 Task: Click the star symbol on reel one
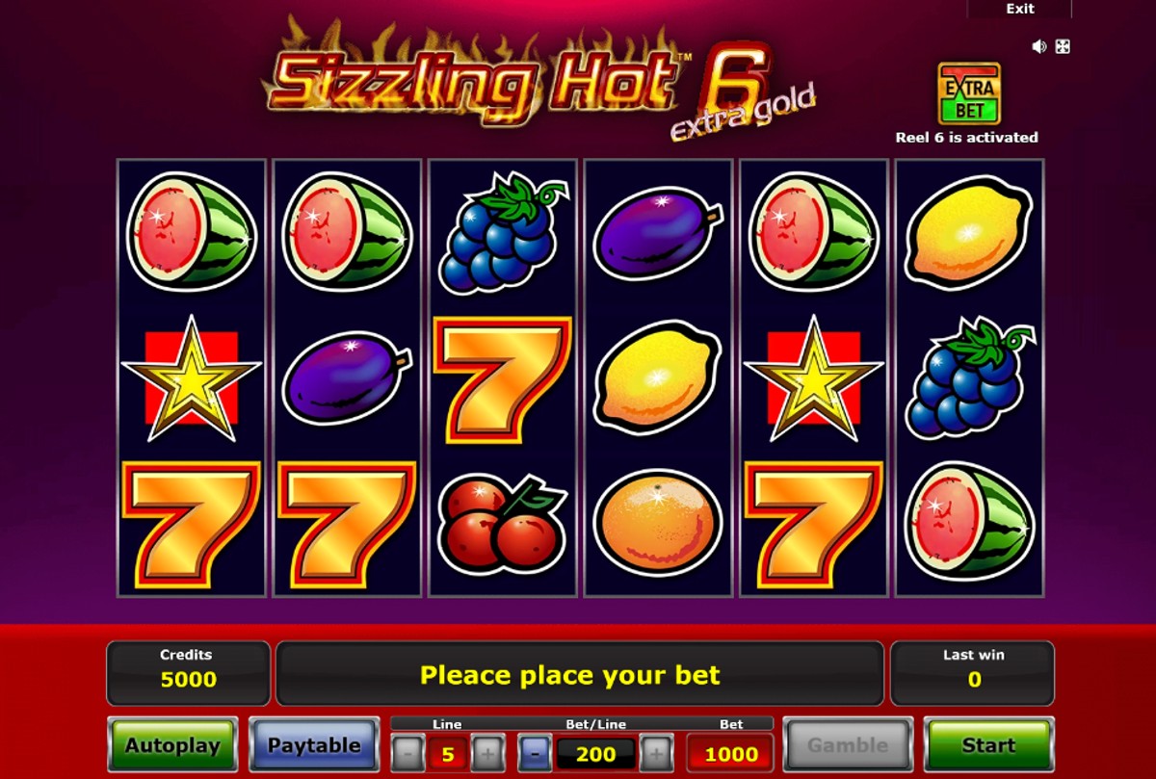tap(191, 378)
